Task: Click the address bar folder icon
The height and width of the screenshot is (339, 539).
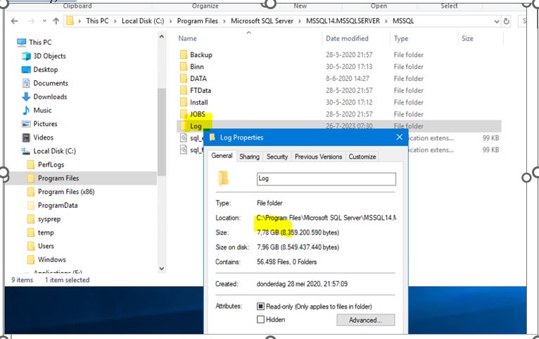Action: tap(70, 21)
